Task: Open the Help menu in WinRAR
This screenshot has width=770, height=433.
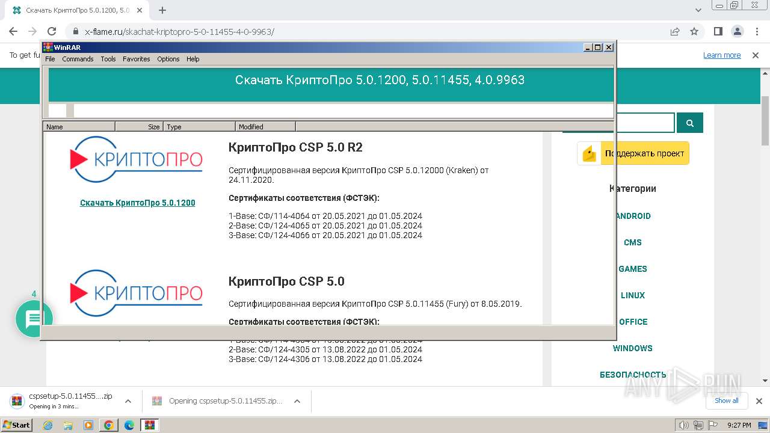Action: point(192,59)
